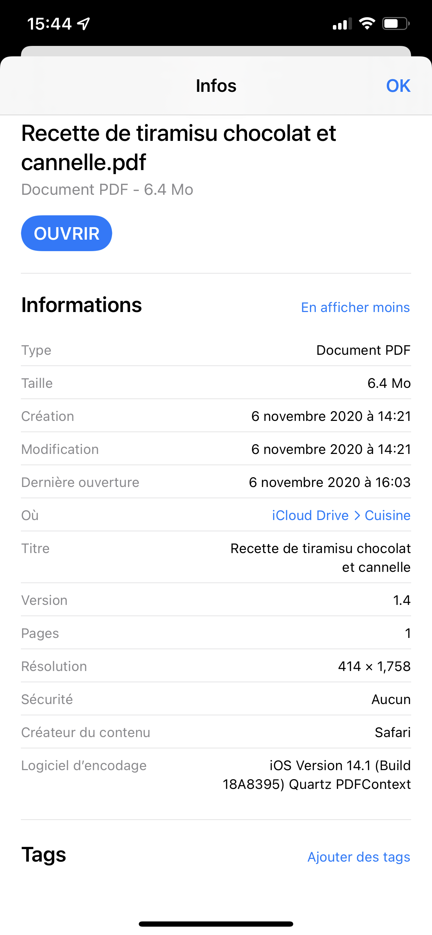Tap the battery icon in the status bar
Screen dimensions: 432x935
(396, 24)
